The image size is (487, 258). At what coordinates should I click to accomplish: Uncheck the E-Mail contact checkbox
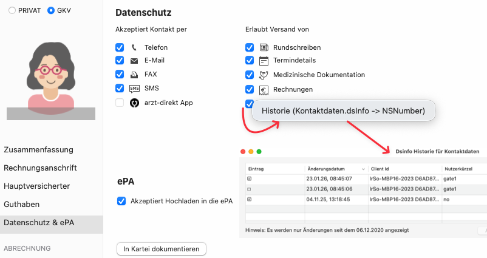[x=120, y=60]
